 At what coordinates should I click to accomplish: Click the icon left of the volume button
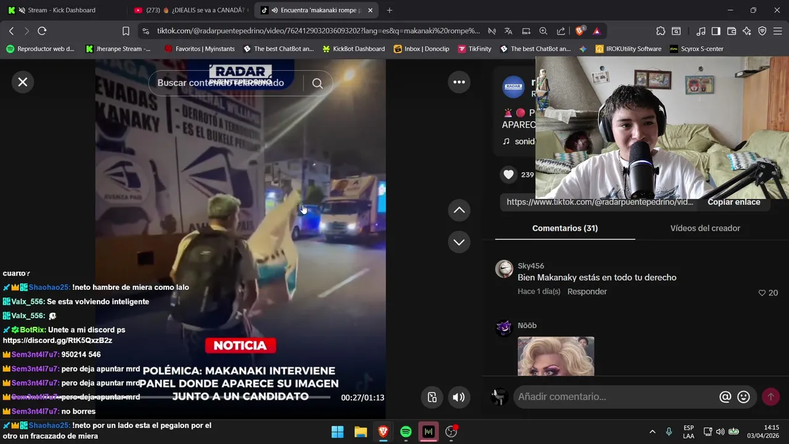[x=432, y=397]
